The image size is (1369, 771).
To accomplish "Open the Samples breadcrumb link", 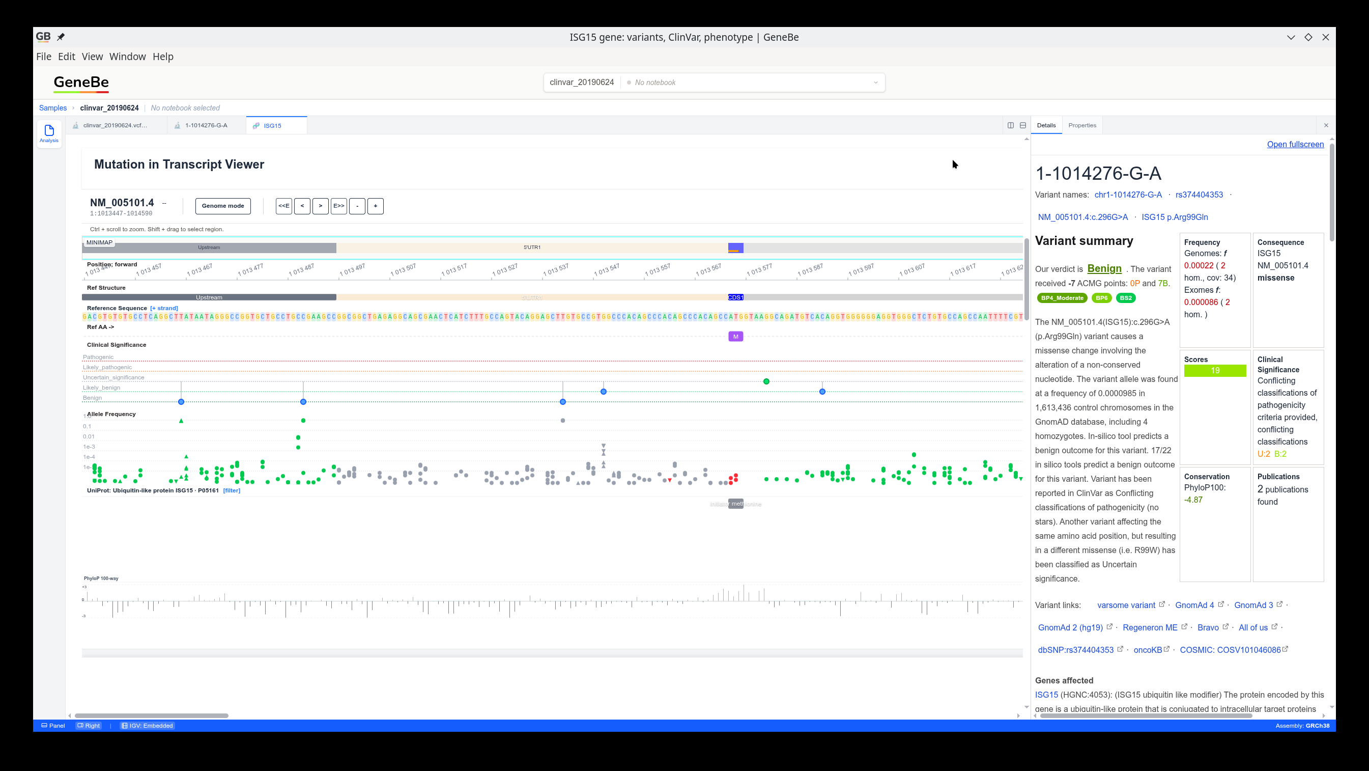I will coord(52,108).
